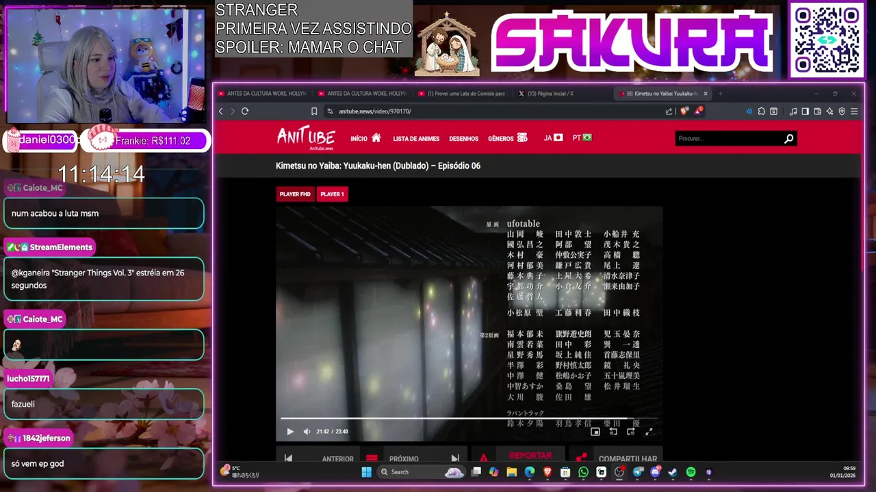Click the taskbar Search box

pos(421,472)
